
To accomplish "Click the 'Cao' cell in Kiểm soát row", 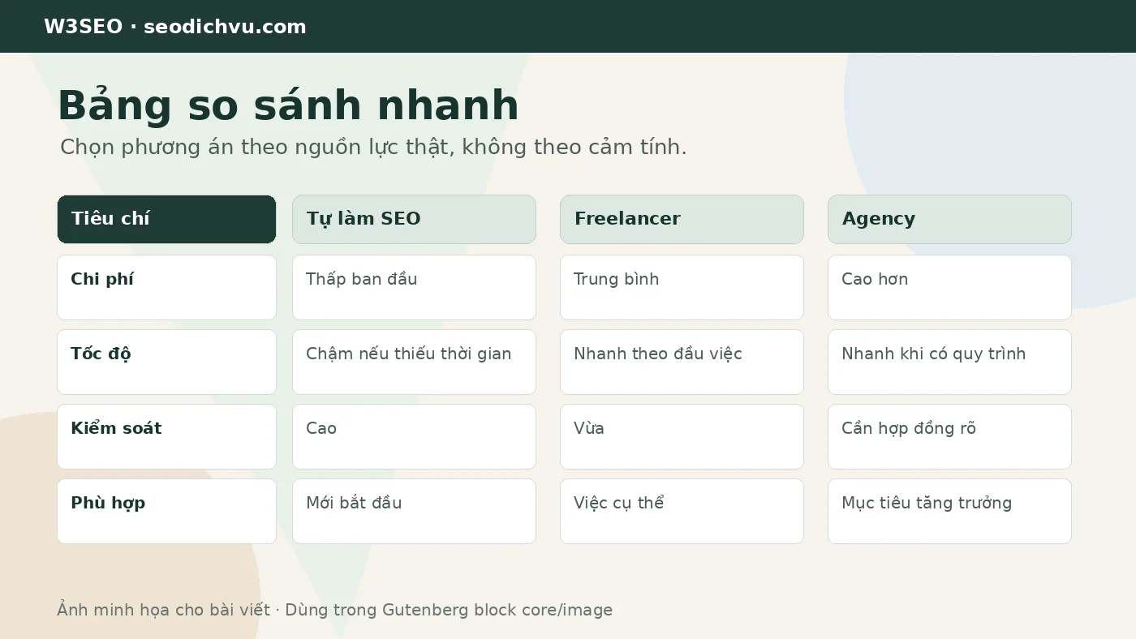I will point(414,436).
